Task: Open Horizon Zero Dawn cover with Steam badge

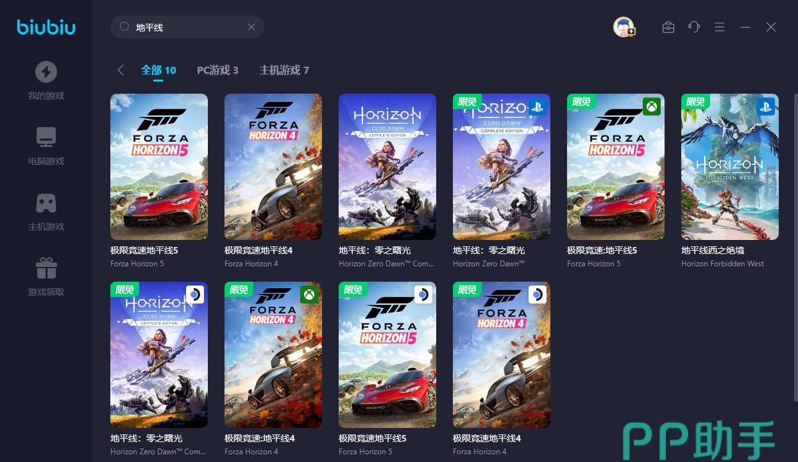Action: tap(159, 355)
